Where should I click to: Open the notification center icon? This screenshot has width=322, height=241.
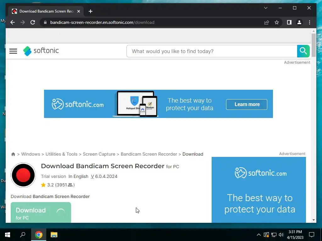[x=312, y=235]
